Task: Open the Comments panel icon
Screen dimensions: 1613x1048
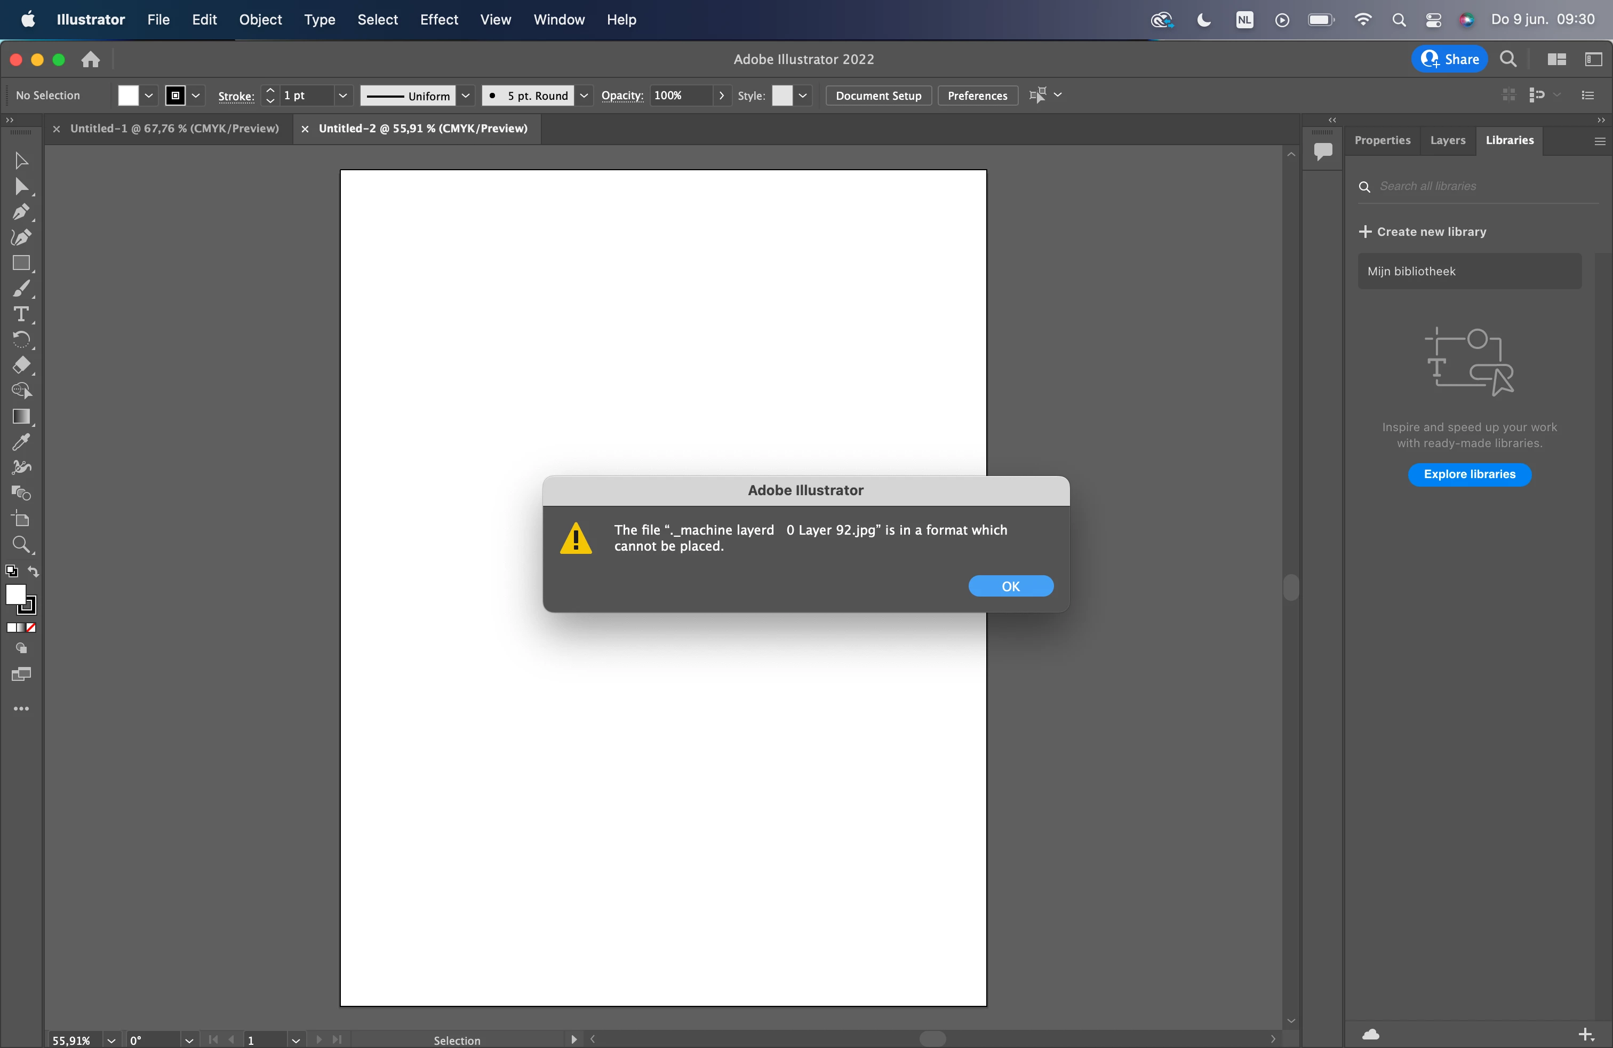Action: click(1322, 150)
